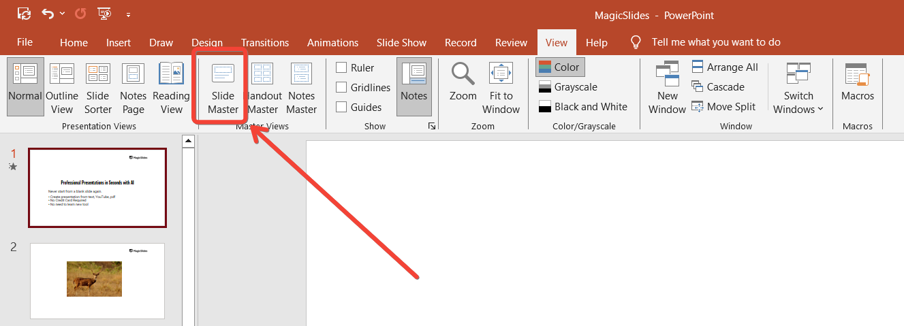This screenshot has width=904, height=326.
Task: Open the Design tab
Action: click(x=207, y=42)
